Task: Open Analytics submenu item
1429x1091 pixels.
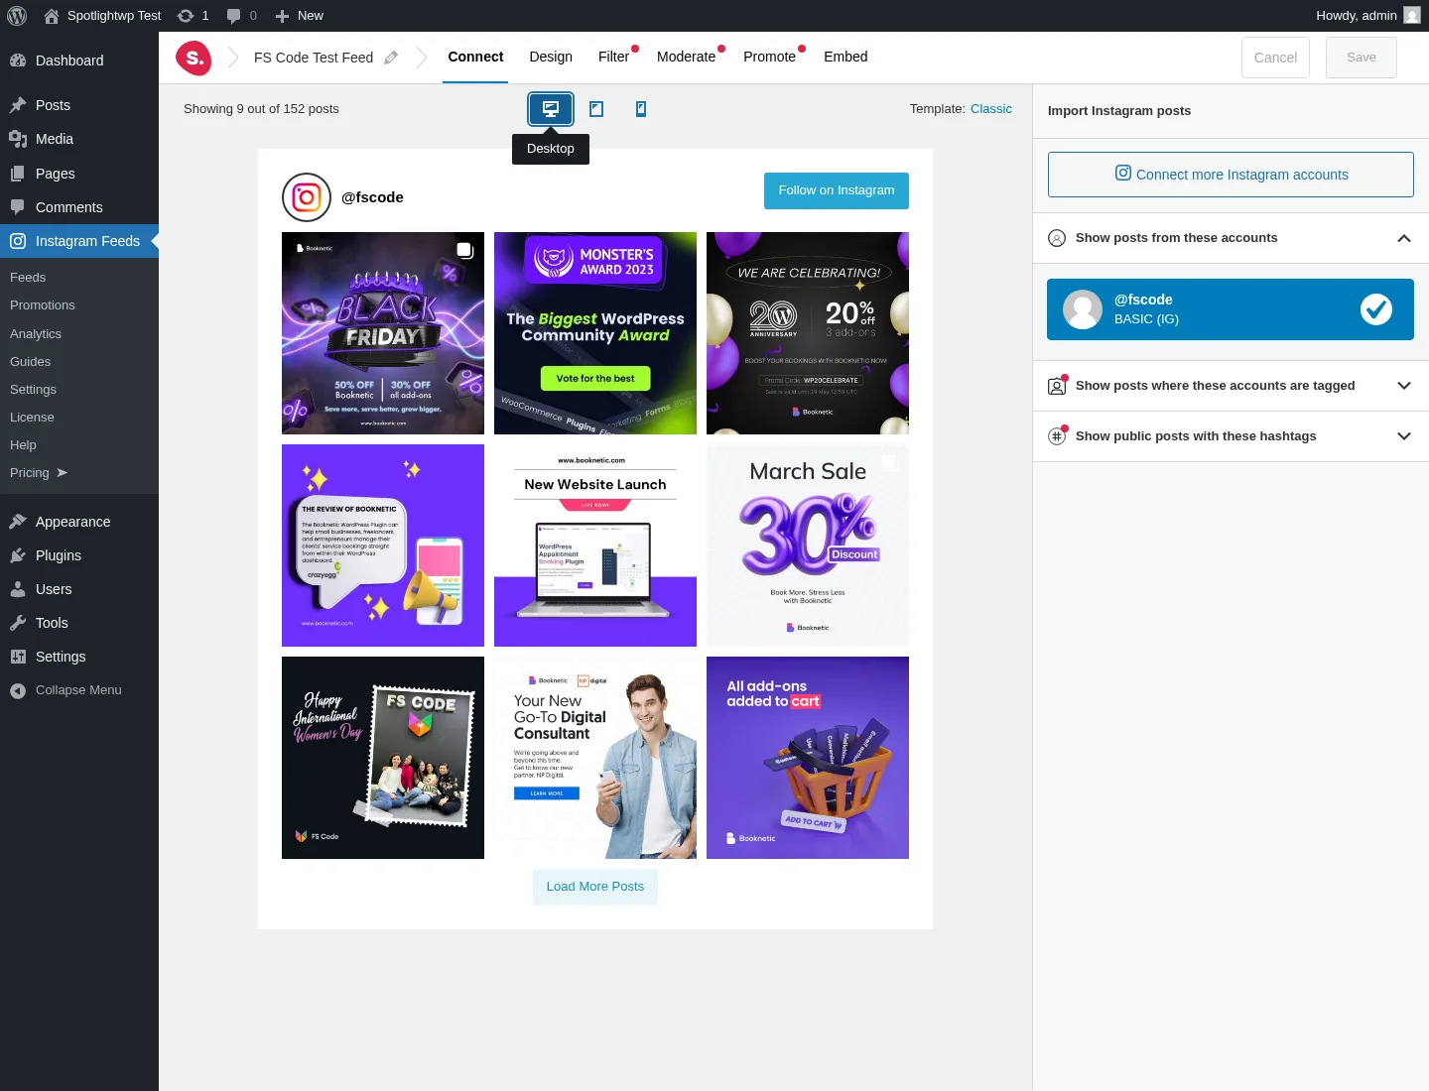Action: pos(36,334)
